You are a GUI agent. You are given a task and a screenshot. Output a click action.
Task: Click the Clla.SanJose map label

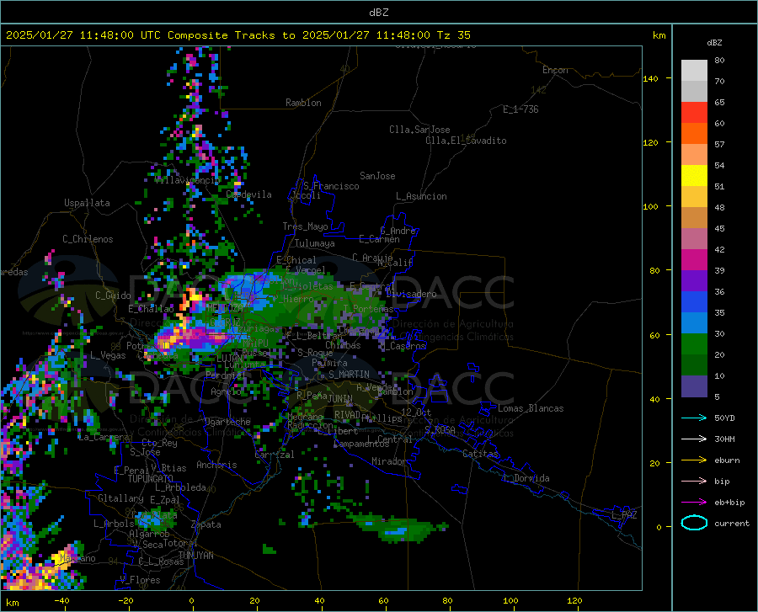coord(419,130)
